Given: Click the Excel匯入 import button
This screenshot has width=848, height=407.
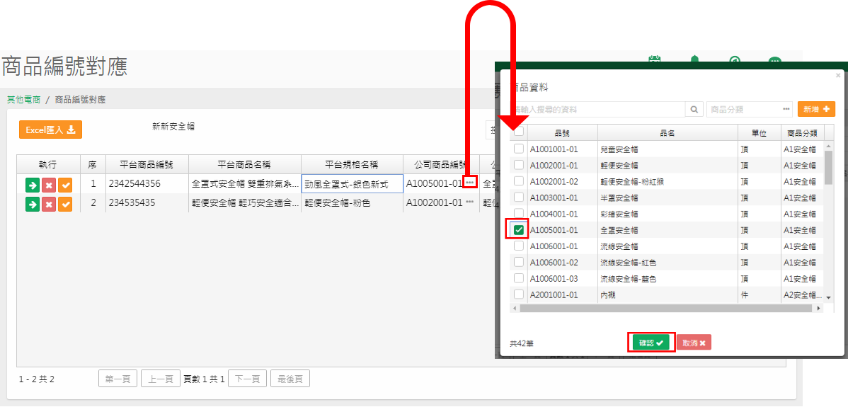Looking at the screenshot, I should click(x=50, y=130).
